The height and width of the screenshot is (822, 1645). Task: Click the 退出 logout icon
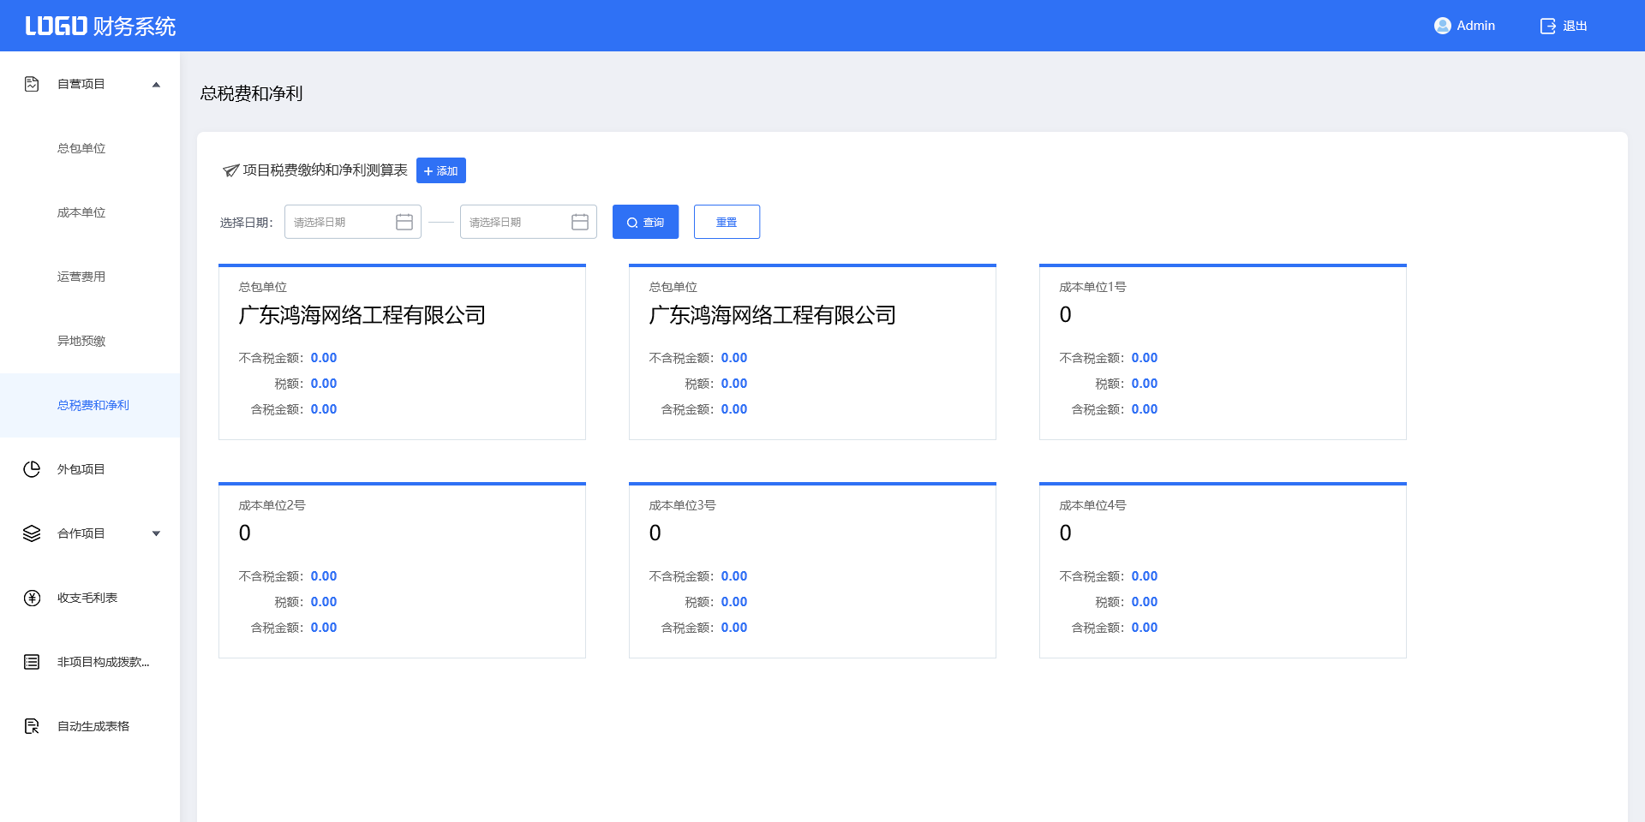click(x=1547, y=26)
